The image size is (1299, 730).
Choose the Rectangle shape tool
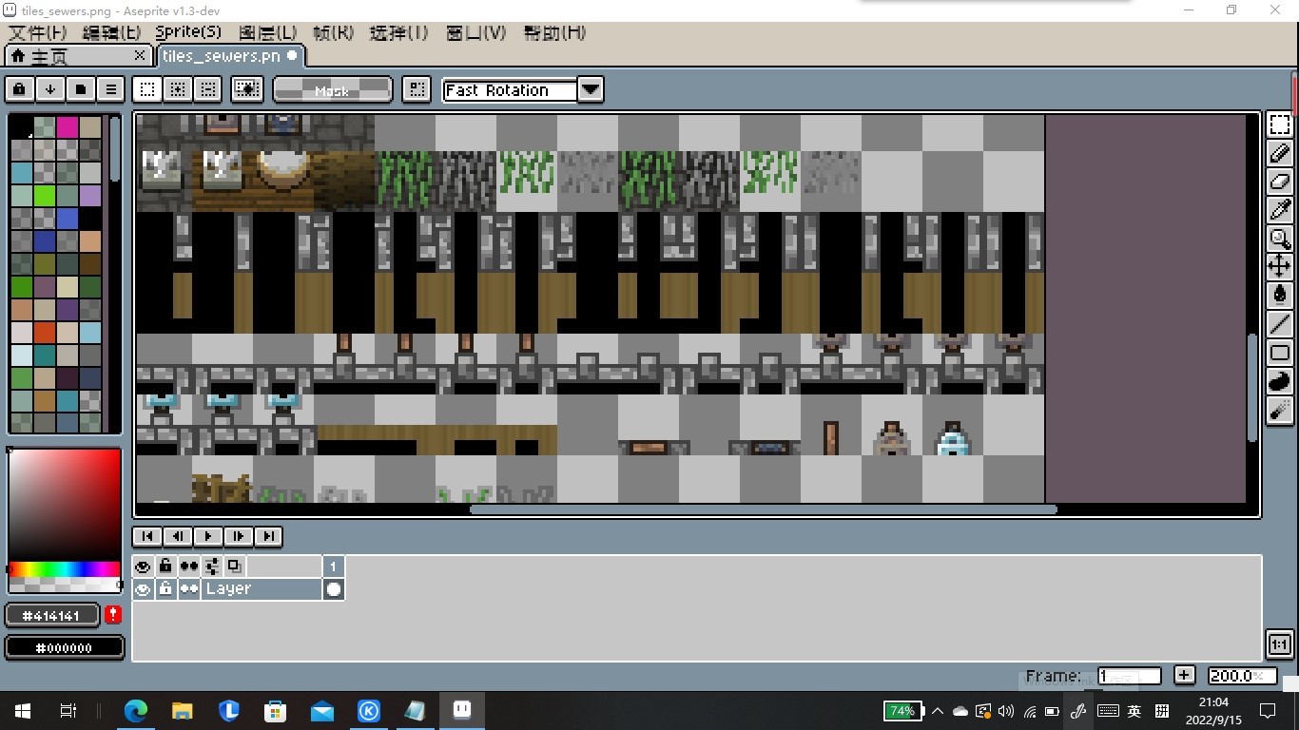click(1280, 353)
